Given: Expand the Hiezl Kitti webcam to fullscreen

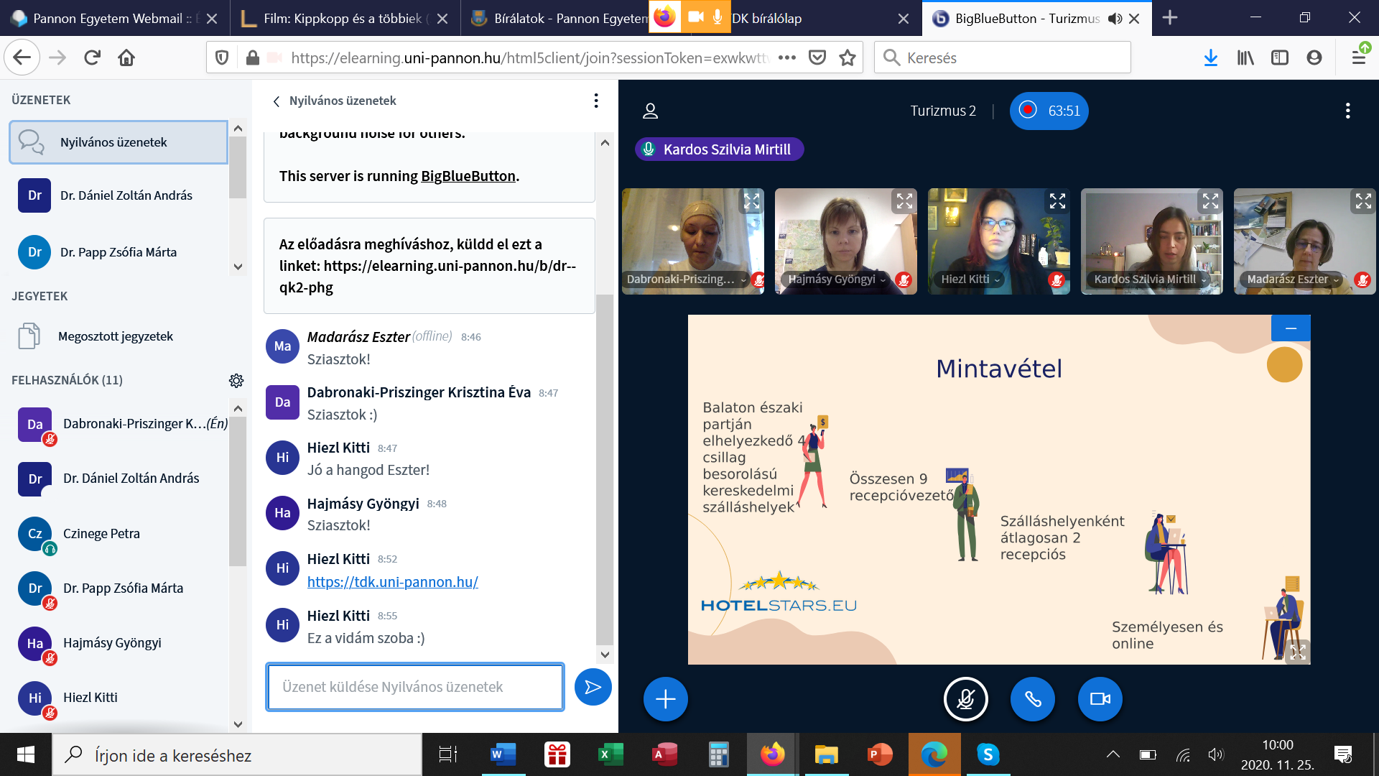Looking at the screenshot, I should coord(1057,201).
